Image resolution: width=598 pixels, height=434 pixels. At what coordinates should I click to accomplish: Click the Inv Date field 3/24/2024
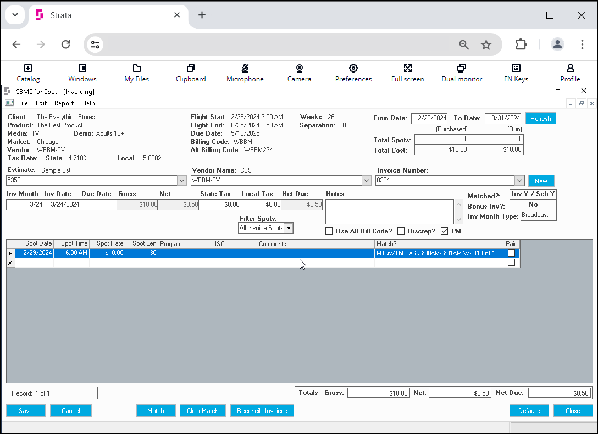[61, 204]
